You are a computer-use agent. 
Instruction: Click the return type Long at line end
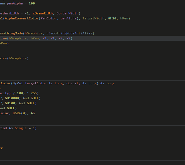pyautogui.click(x=110, y=83)
